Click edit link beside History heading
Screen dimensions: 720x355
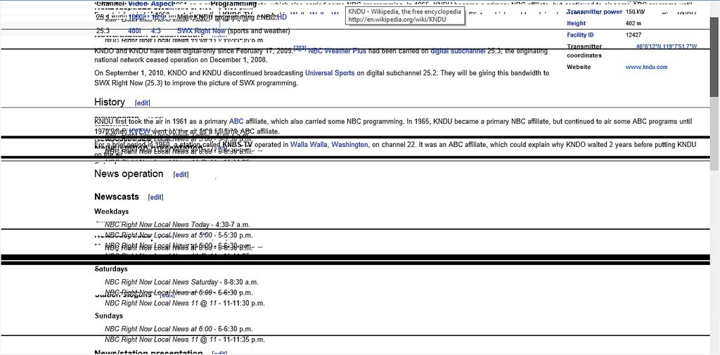tap(142, 103)
